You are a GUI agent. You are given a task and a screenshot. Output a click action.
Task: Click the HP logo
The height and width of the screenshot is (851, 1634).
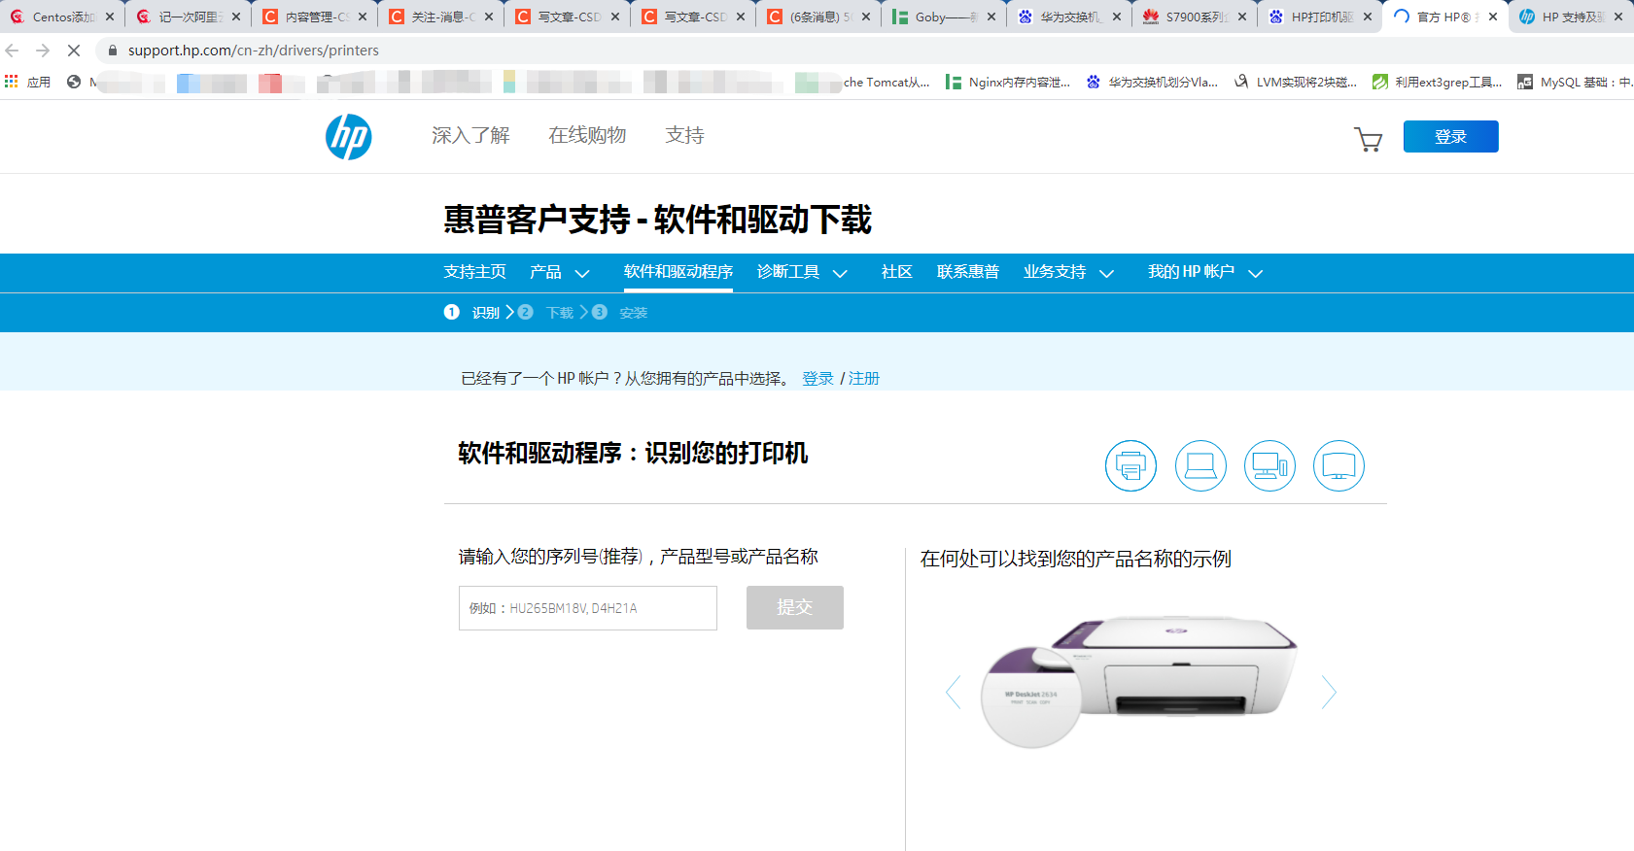(x=348, y=137)
